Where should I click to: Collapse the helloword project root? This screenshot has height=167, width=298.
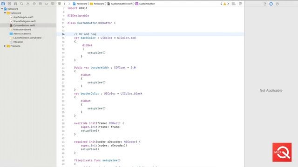pyautogui.click(x=2, y=9)
